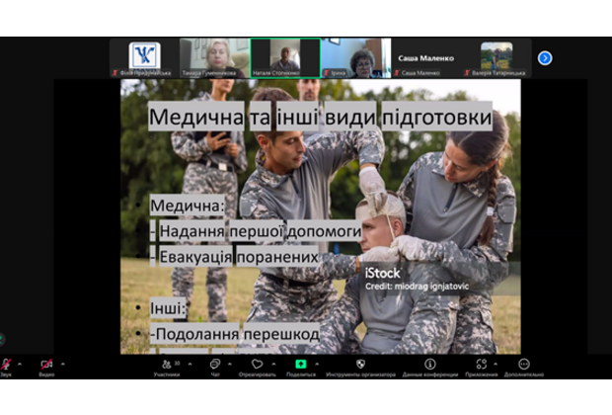Expand the arrow beside Участники
This screenshot has width=612, height=415.
(x=190, y=364)
